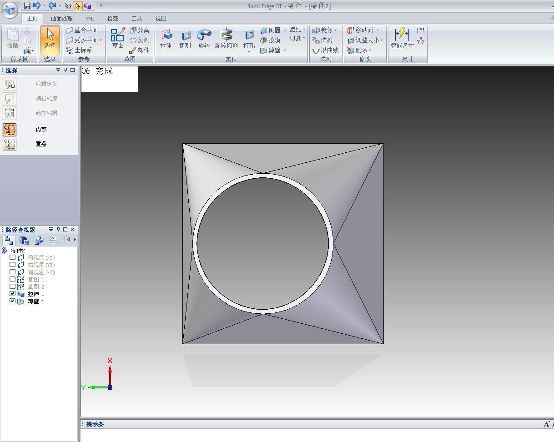Open the quick access toolbar customize arrow
This screenshot has width=554, height=442.
tap(101, 6)
